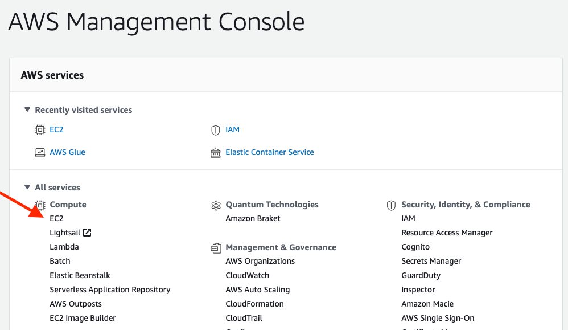Open AWS Auto Scaling

tap(258, 290)
